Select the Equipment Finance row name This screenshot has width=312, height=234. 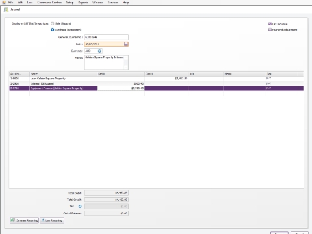[x=57, y=88]
